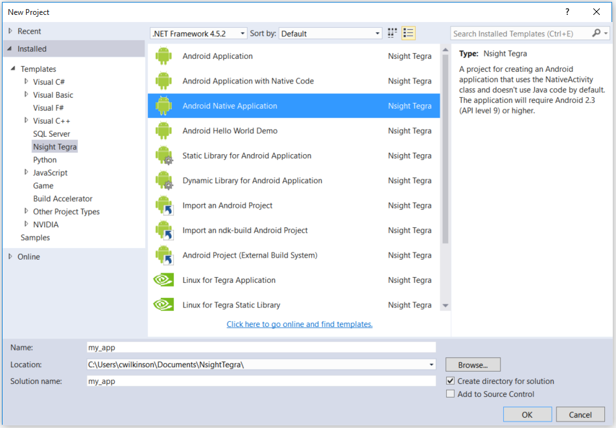This screenshot has height=428, width=616.
Task: Click the template list scroll down arrow
Action: click(x=445, y=306)
